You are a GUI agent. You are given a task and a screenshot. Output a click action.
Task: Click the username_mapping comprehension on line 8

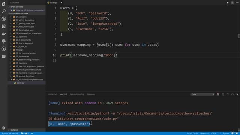109,45
